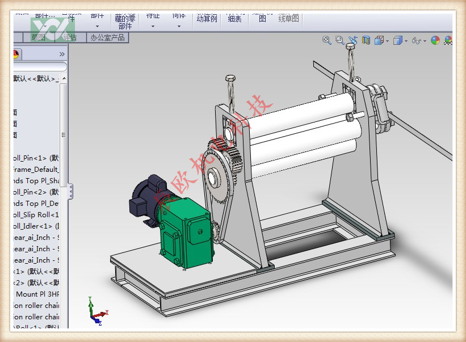Open Edit Appearance color ball
Viewport: 466px width, 342px height.
coord(435,40)
